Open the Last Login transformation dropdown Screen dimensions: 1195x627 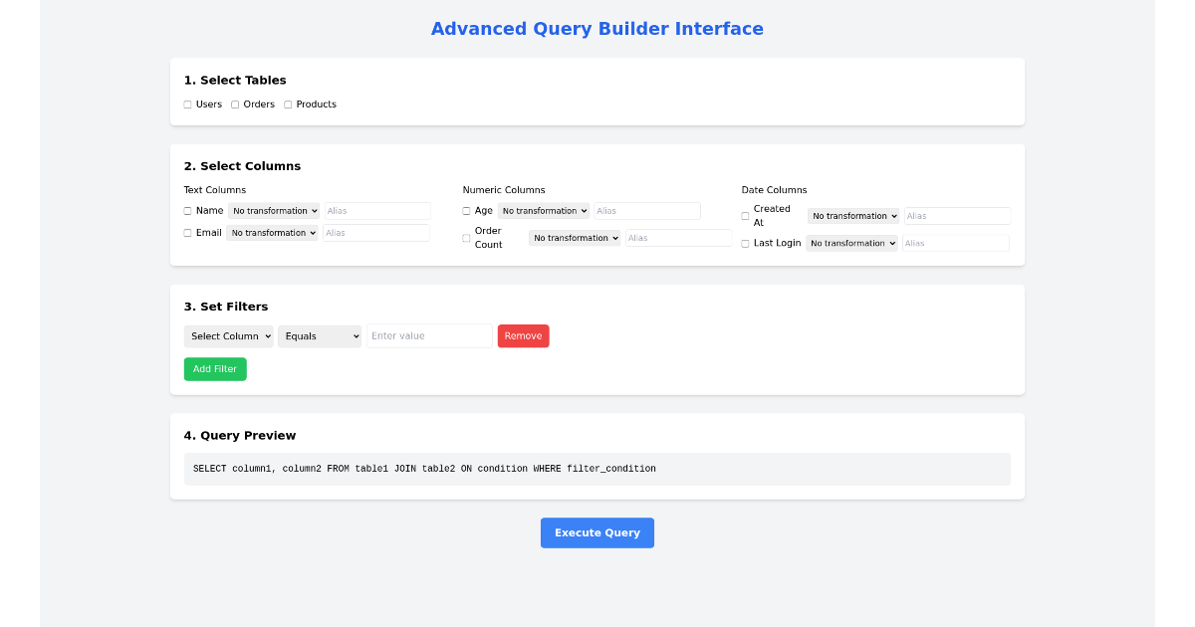(851, 243)
